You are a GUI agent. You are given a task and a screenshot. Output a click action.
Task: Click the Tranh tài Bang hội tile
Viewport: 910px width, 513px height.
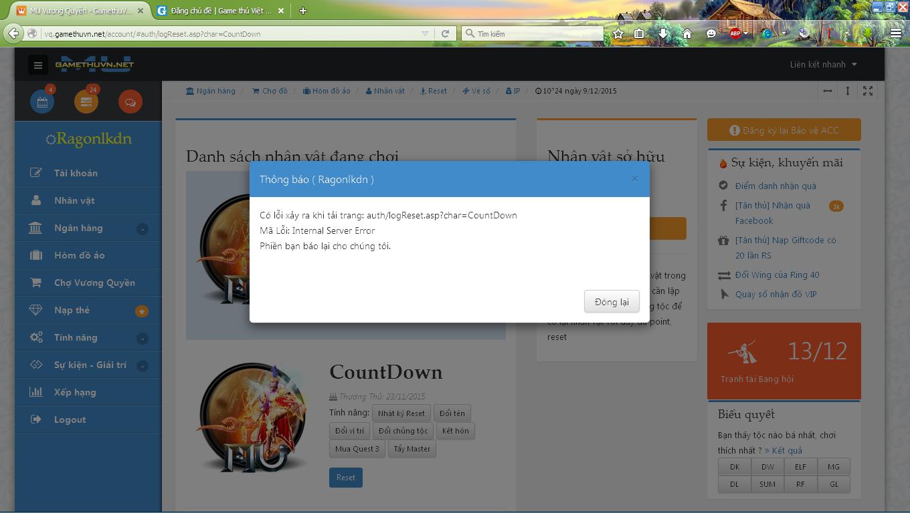pos(784,361)
